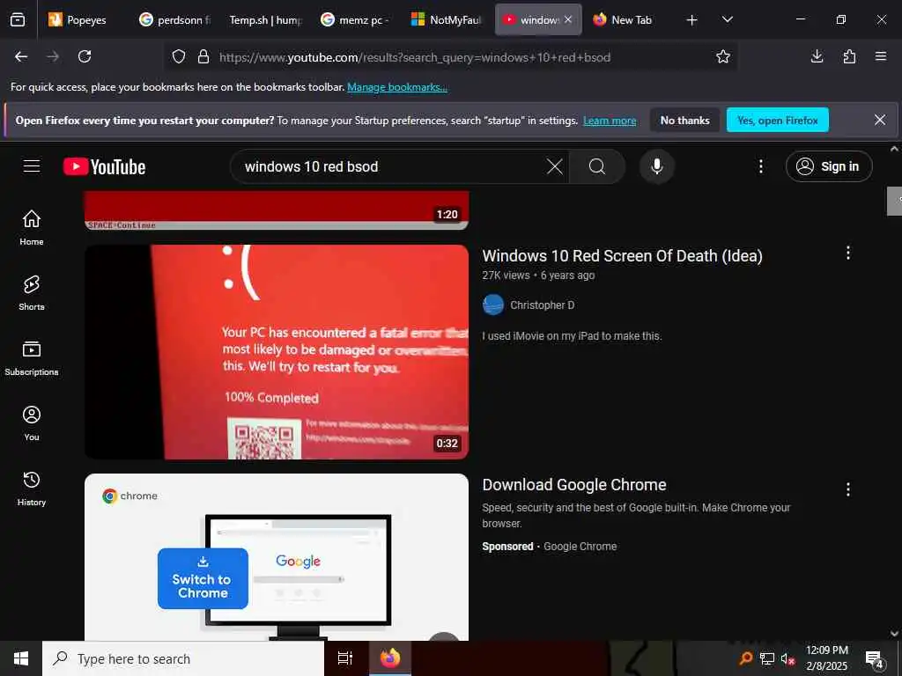Screen dimensions: 902x676
Task: Click the page vertical scrollbar thumb
Action: 894,201
